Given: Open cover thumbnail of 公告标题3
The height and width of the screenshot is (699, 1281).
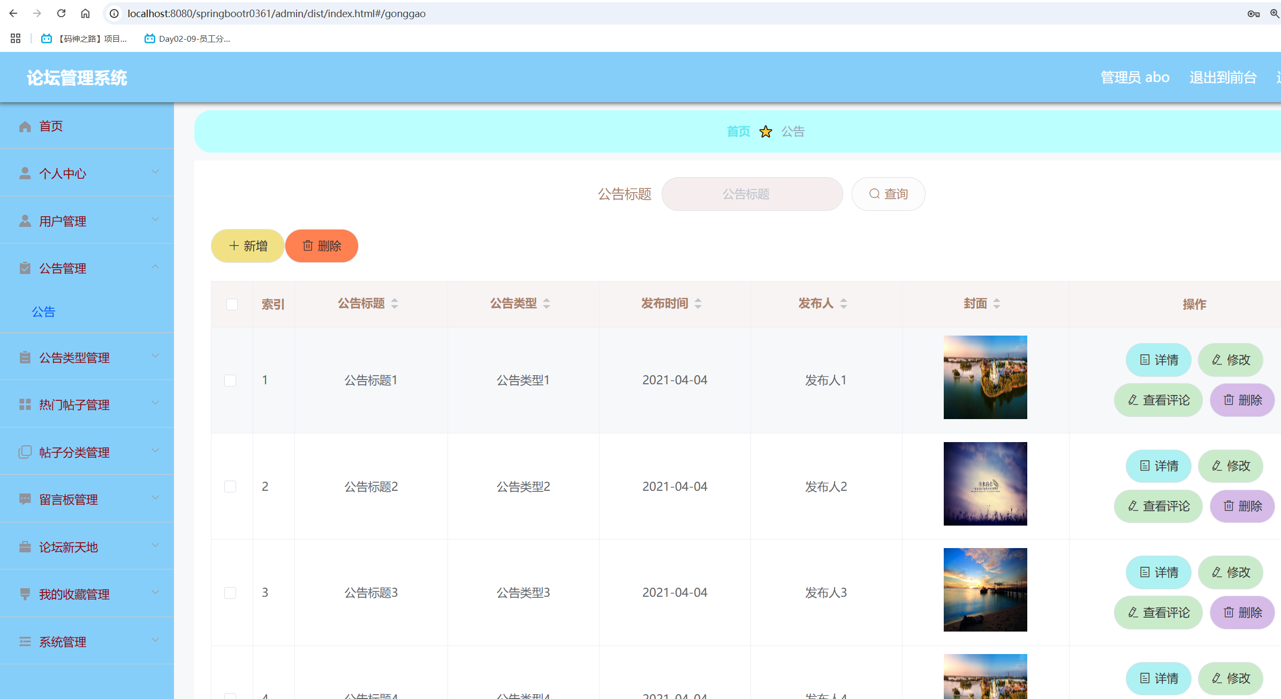Looking at the screenshot, I should pyautogui.click(x=986, y=590).
